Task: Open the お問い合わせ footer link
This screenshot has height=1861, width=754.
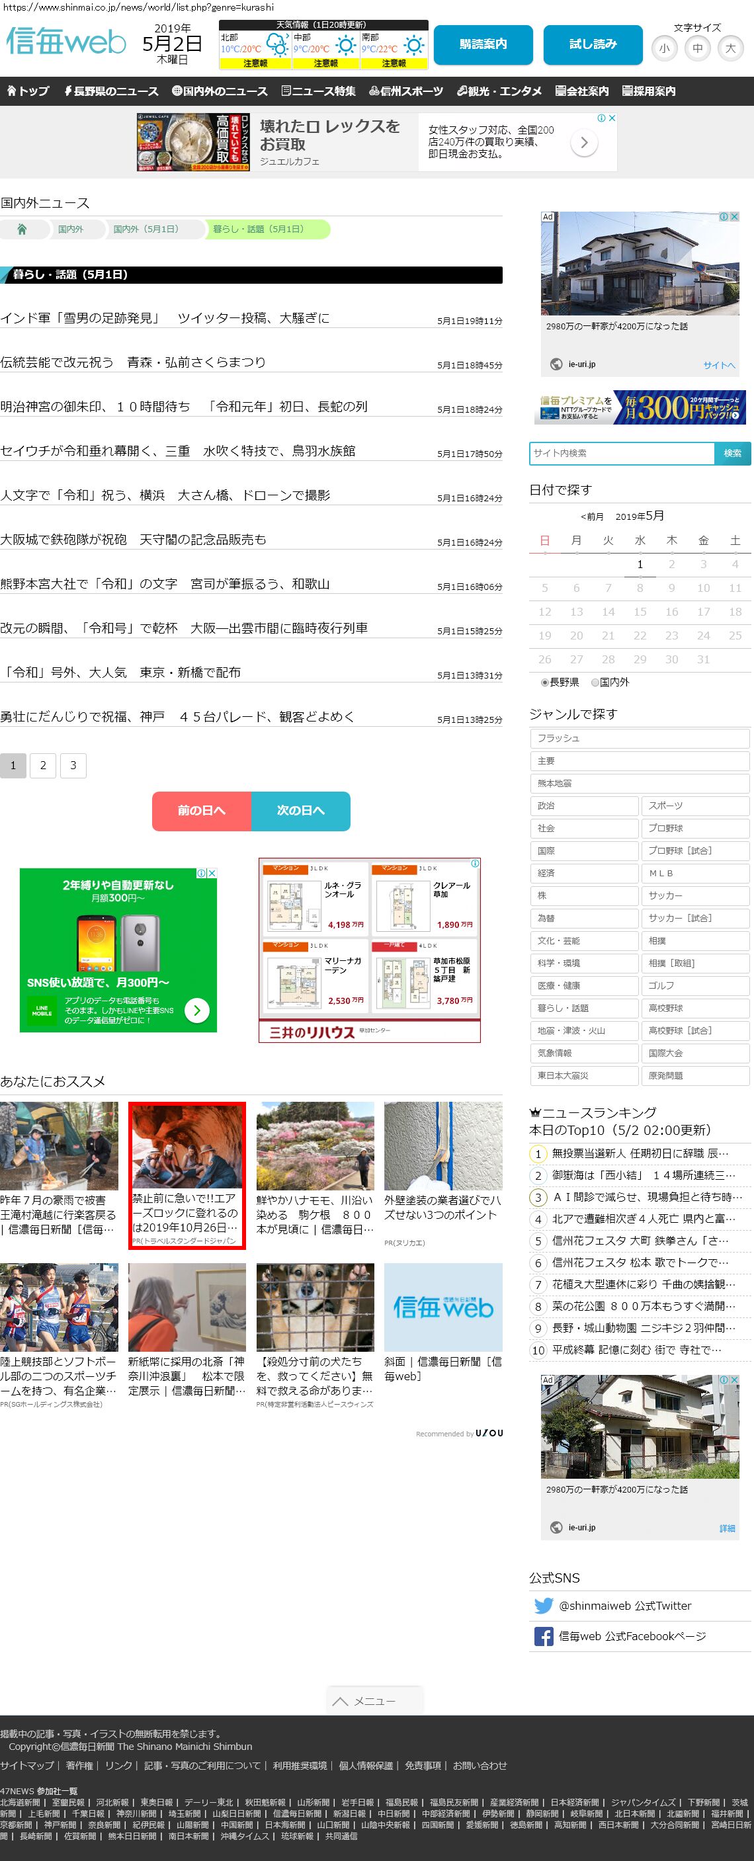Action: (480, 1765)
